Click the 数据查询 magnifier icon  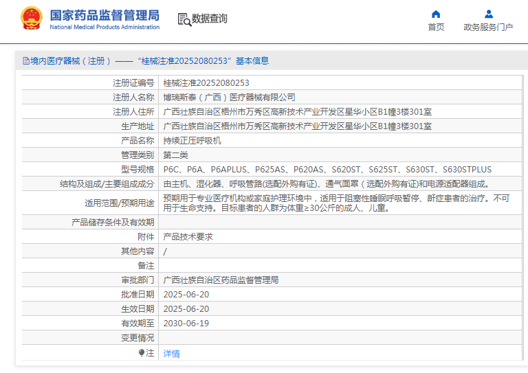pyautogui.click(x=184, y=19)
